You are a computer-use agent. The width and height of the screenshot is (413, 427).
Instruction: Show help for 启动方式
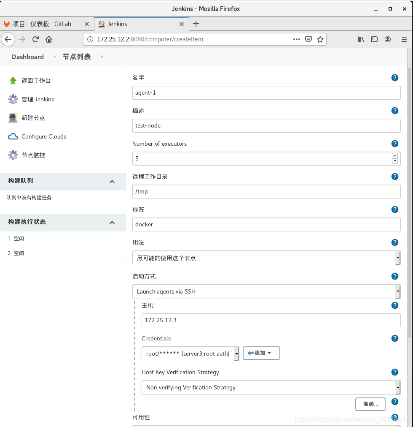(x=395, y=276)
